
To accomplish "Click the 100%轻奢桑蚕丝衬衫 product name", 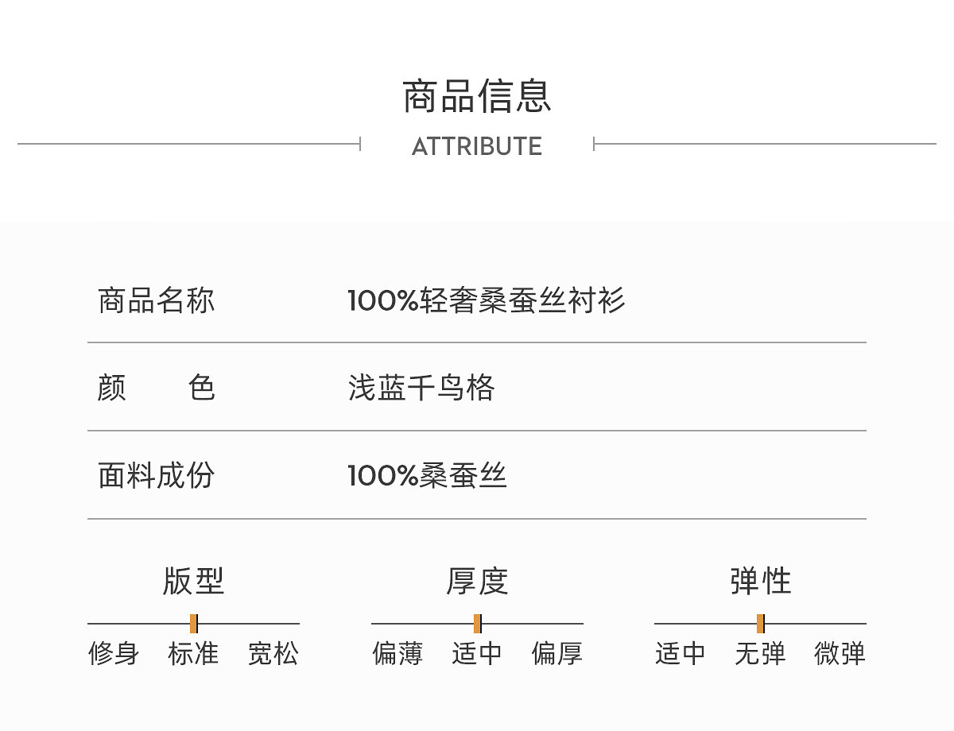I will click(x=487, y=300).
